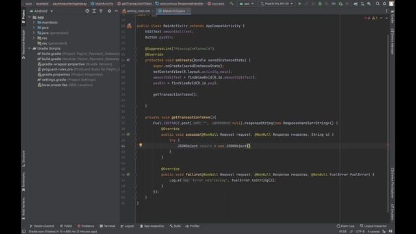The width and height of the screenshot is (416, 234).
Task: Collapse the Gradle Scripts node
Action: click(x=29, y=49)
